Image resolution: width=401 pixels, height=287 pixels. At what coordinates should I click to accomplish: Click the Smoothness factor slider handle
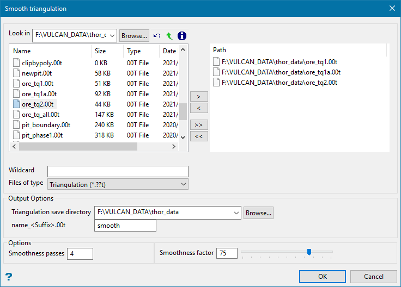[x=309, y=252]
